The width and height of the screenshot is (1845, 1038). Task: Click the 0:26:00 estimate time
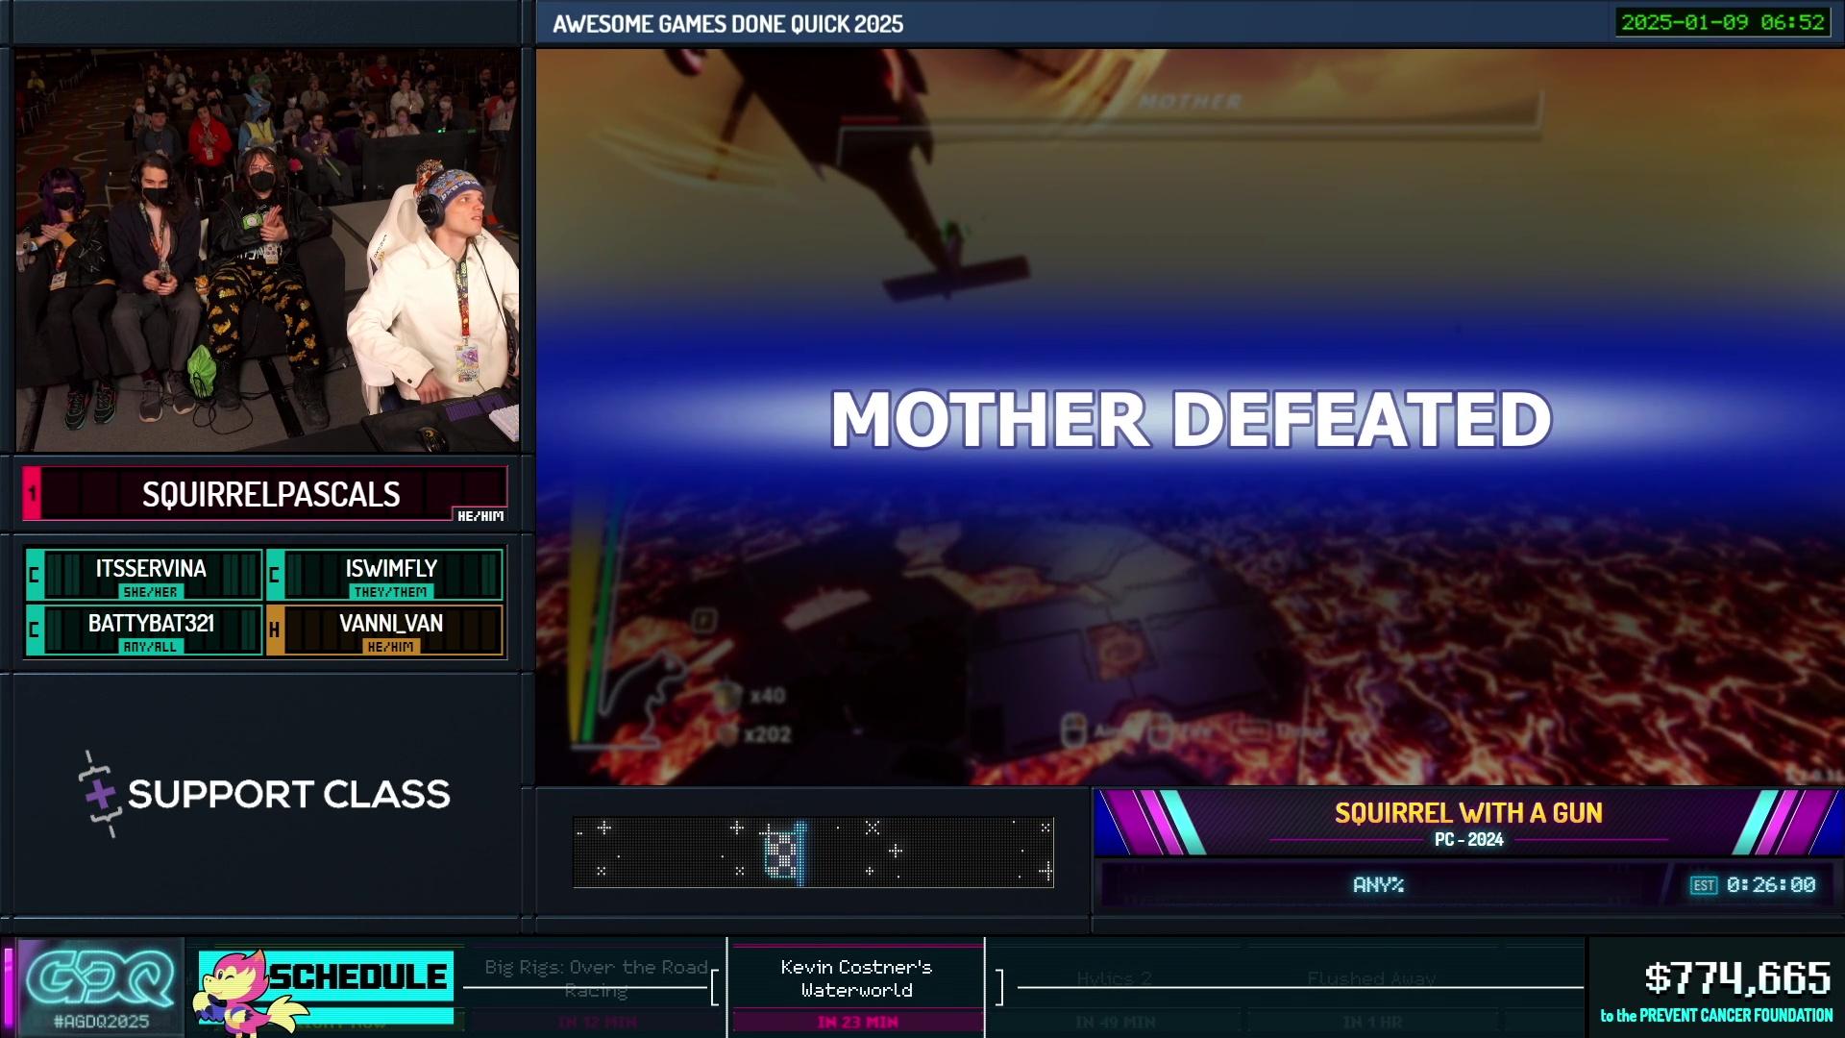pos(1771,885)
